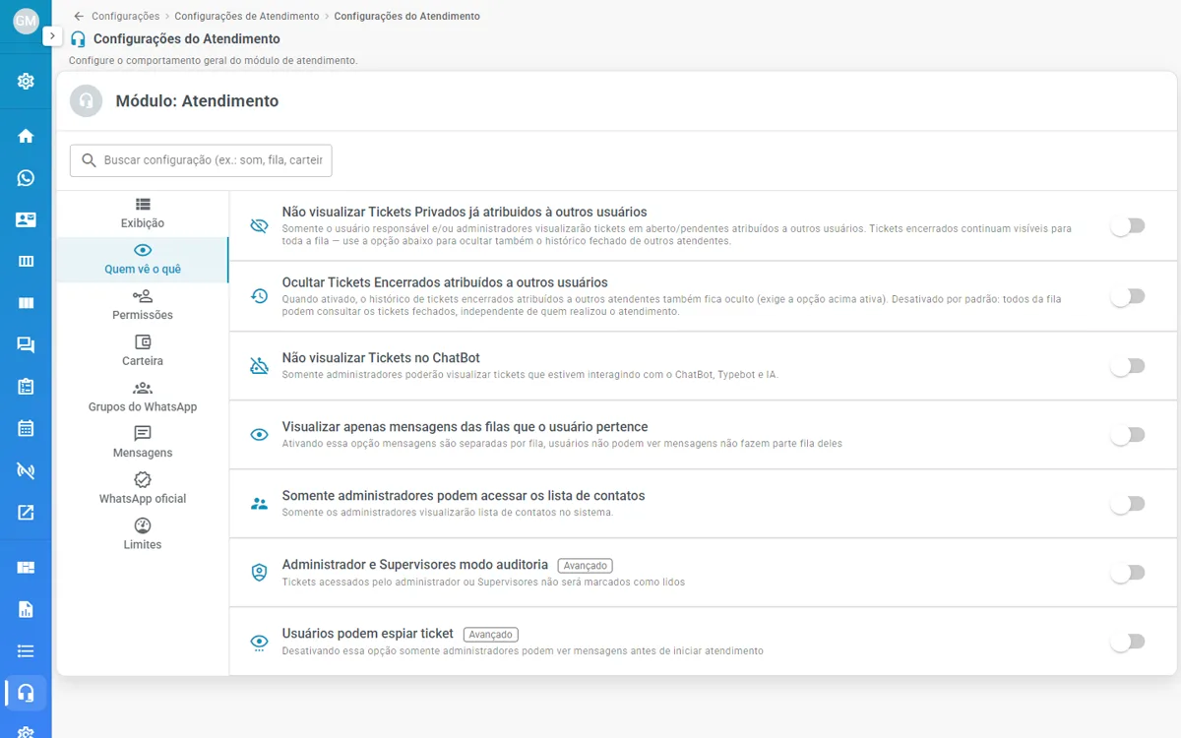The image size is (1181, 738).
Task: Toggle Não visualizar Tickets no ChatBot
Action: pos(1128,366)
